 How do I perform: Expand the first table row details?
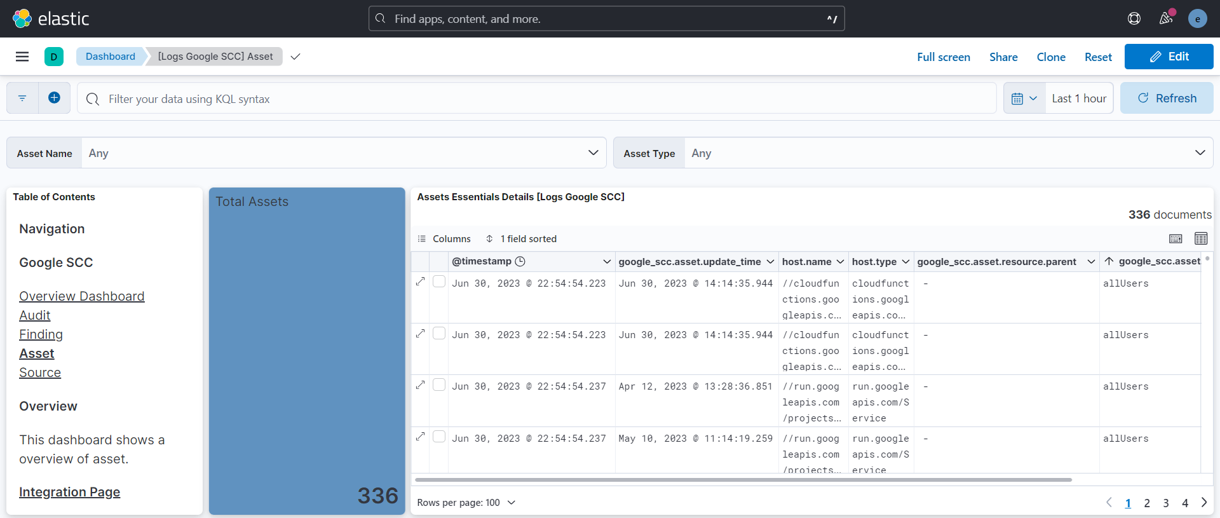pyautogui.click(x=420, y=281)
